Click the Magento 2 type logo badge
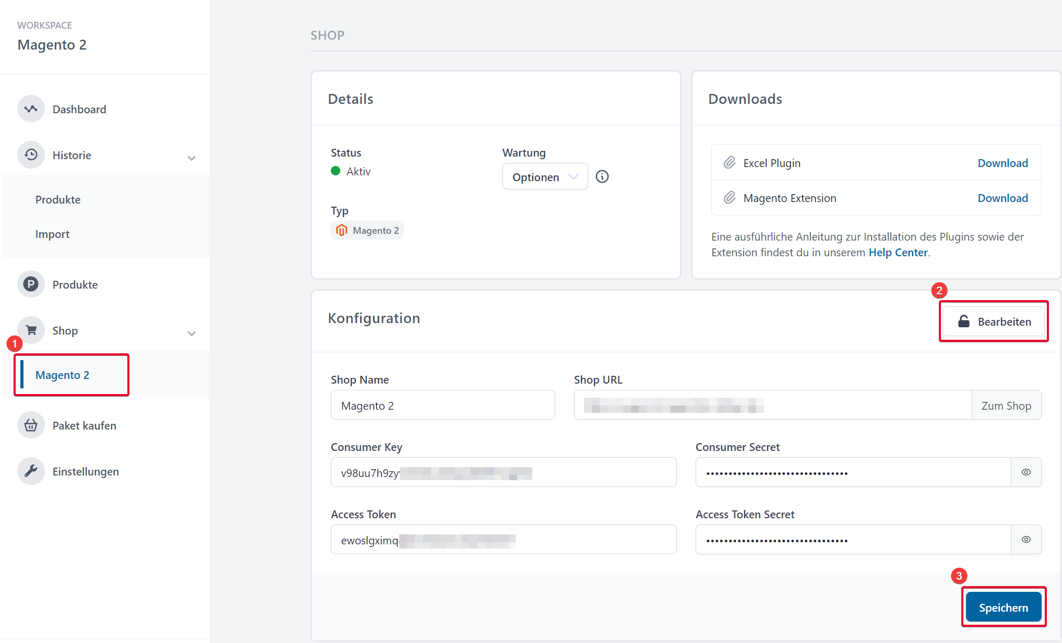Screen dimensions: 1062x643 click(367, 230)
